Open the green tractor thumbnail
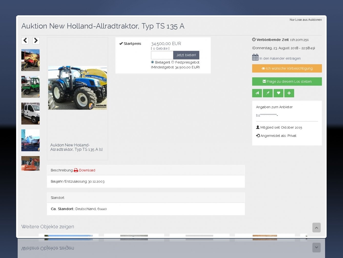343x258 pixels. [30, 87]
